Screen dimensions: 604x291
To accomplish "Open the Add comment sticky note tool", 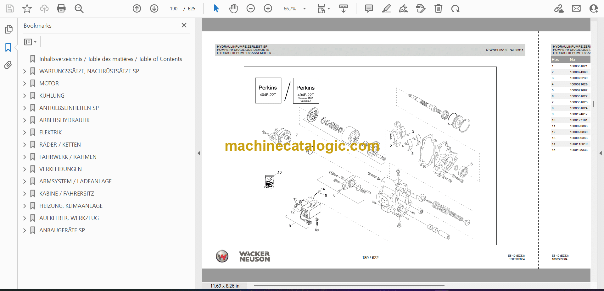I will [369, 8].
